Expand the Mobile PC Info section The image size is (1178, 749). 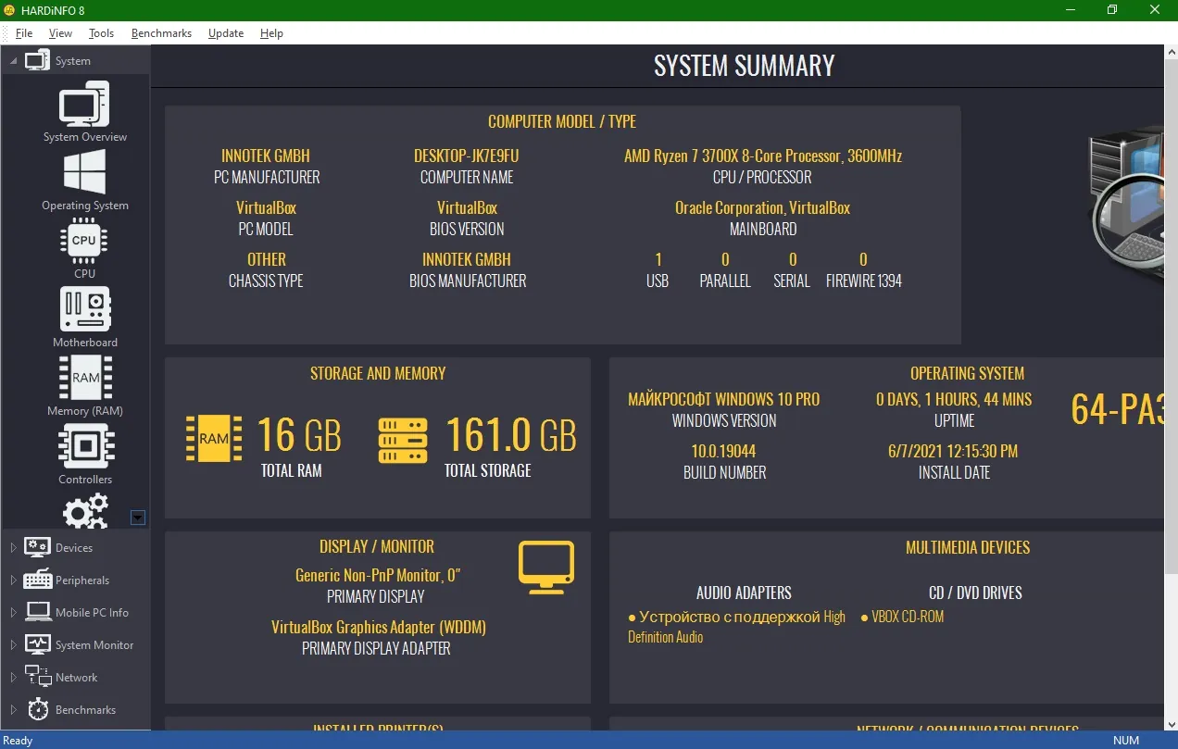coord(13,613)
